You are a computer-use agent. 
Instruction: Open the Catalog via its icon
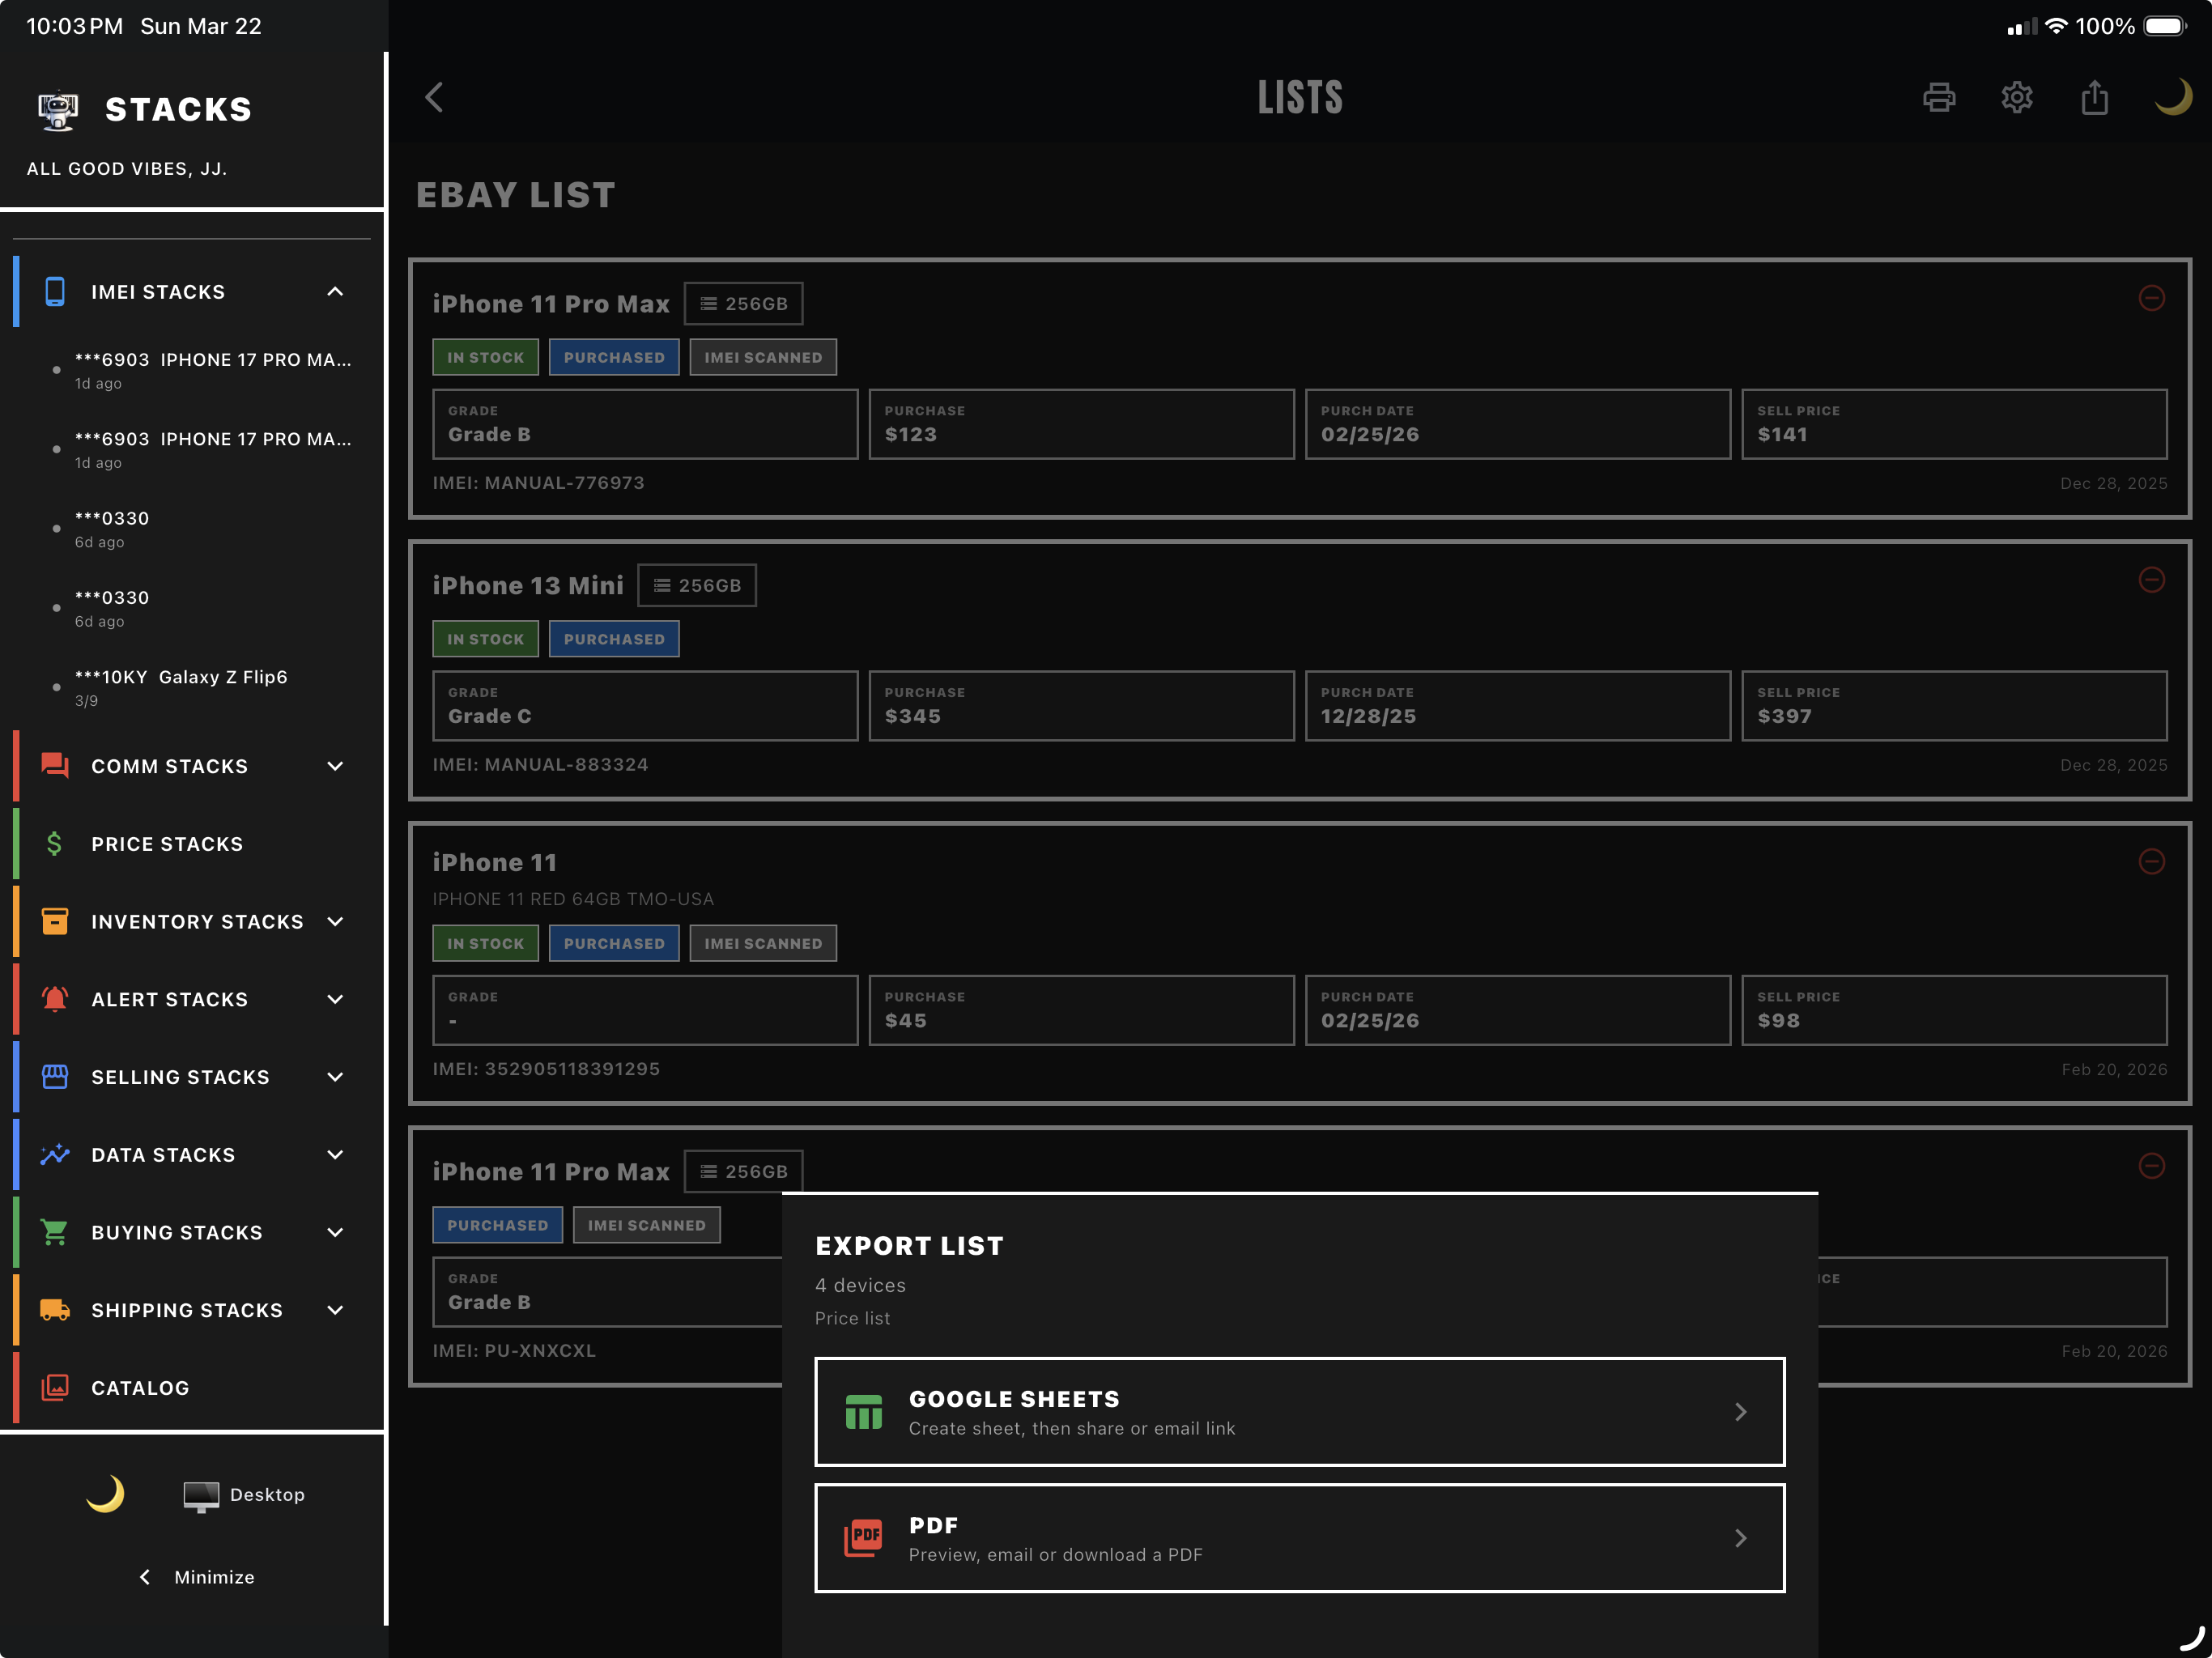click(x=54, y=1387)
